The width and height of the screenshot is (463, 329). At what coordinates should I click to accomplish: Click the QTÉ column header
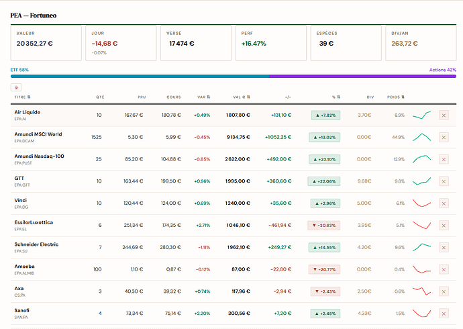tap(100, 97)
